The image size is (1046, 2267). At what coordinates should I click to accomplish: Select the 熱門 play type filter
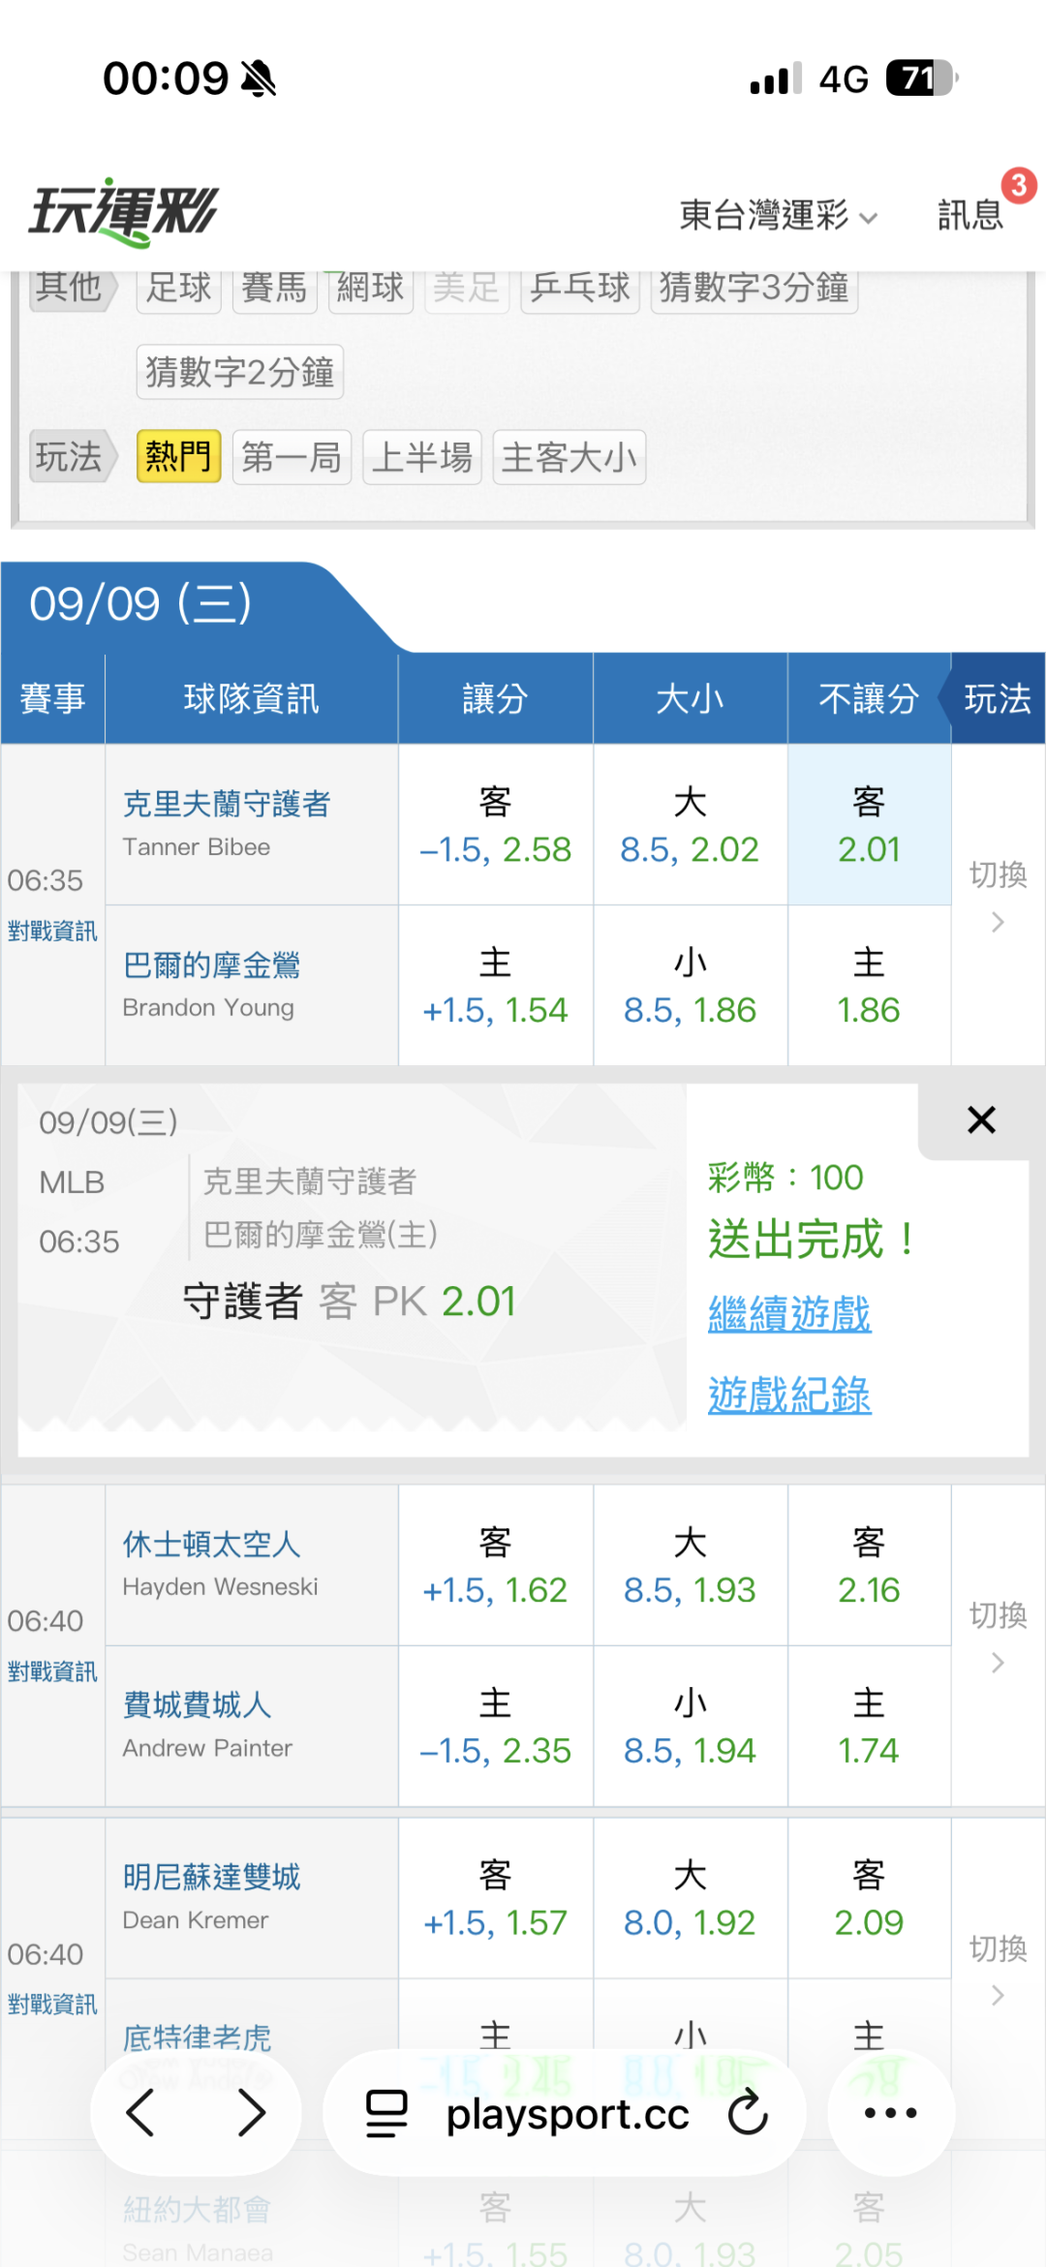coord(178,456)
